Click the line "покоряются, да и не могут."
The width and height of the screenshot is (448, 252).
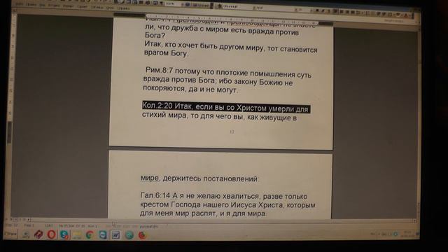click(190, 89)
